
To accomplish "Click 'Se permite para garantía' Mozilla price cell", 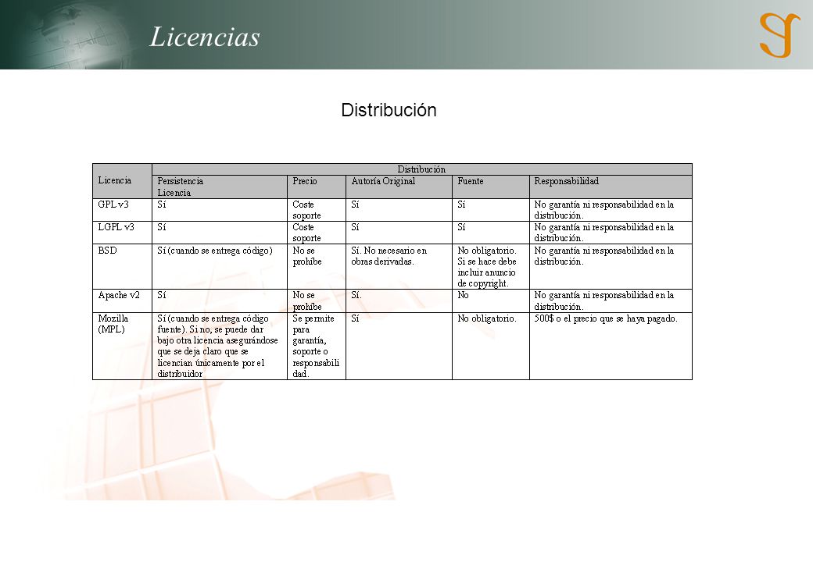I will pyautogui.click(x=316, y=347).
